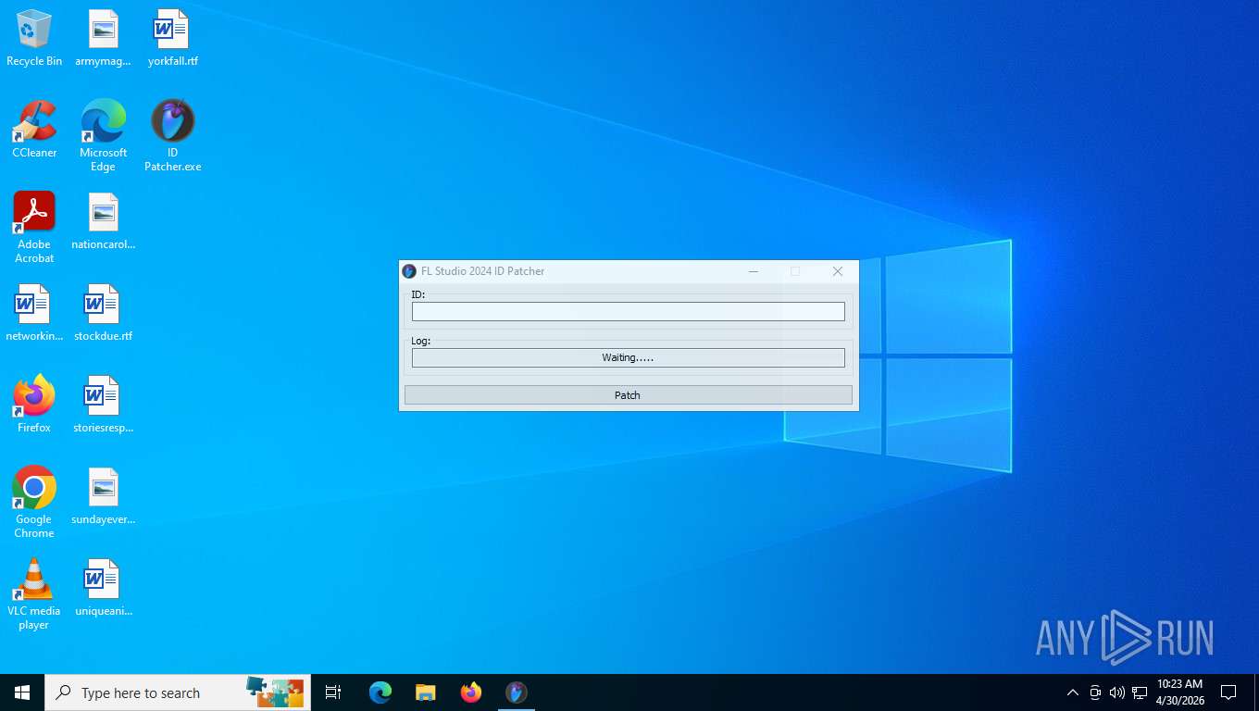Open the Firefox desktop shortcut
This screenshot has height=711, width=1259.
[34, 405]
